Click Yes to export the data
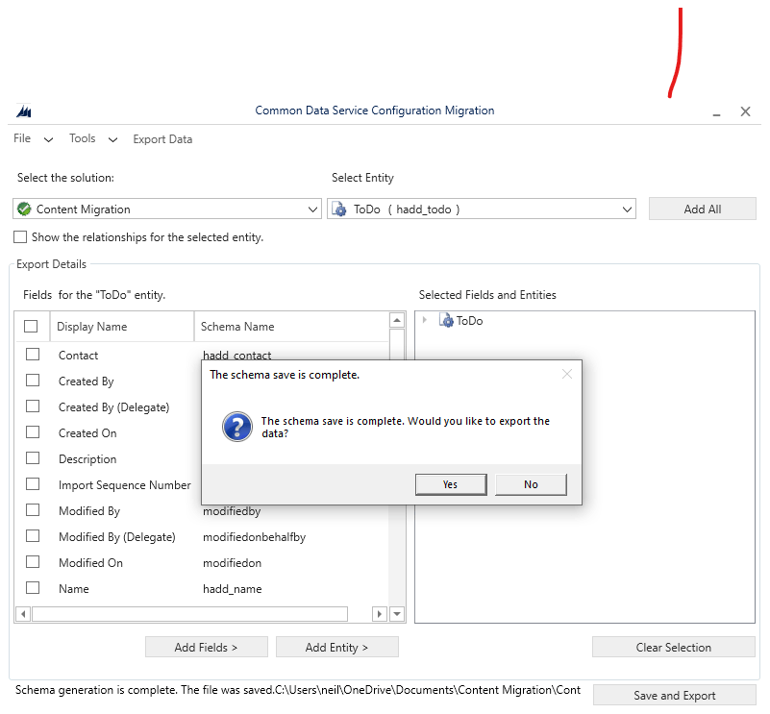770x714 pixels. 451,484
